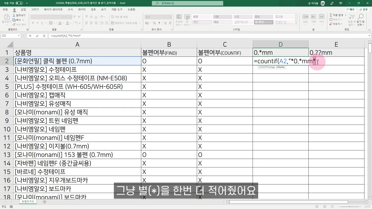Open the Data (데이터) tab

82,10
